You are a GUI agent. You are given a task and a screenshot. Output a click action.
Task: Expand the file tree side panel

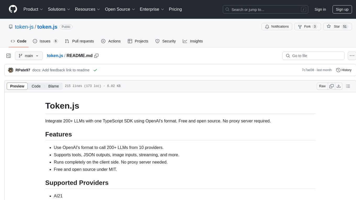[9, 56]
